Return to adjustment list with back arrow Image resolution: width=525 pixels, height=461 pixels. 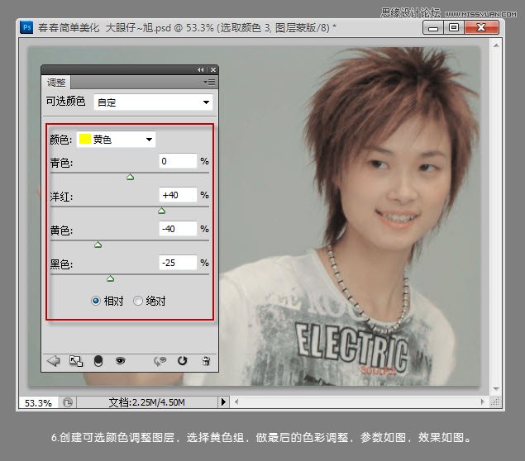[53, 361]
